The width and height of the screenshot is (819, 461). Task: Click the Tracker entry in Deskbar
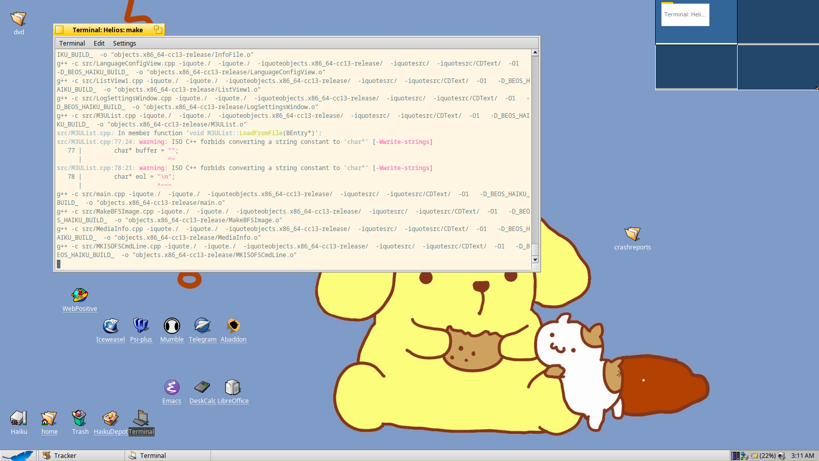(81, 455)
